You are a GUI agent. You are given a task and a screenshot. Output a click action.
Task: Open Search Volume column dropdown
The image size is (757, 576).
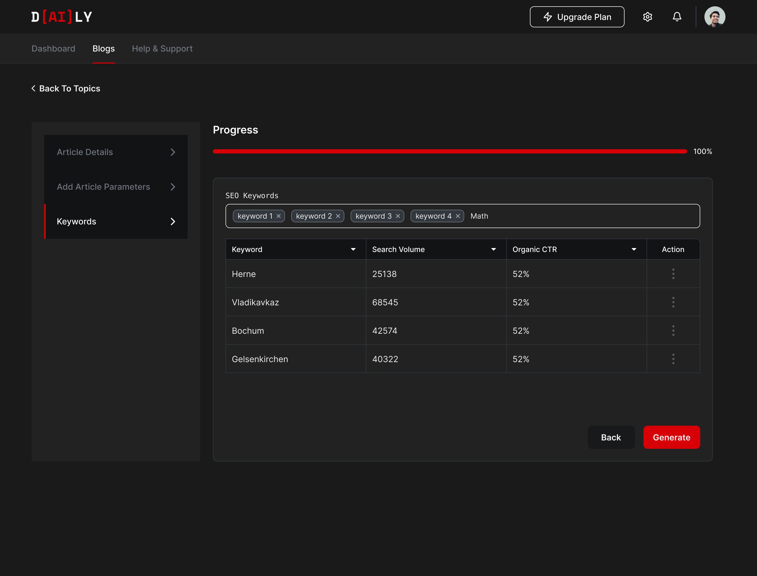[x=493, y=249]
